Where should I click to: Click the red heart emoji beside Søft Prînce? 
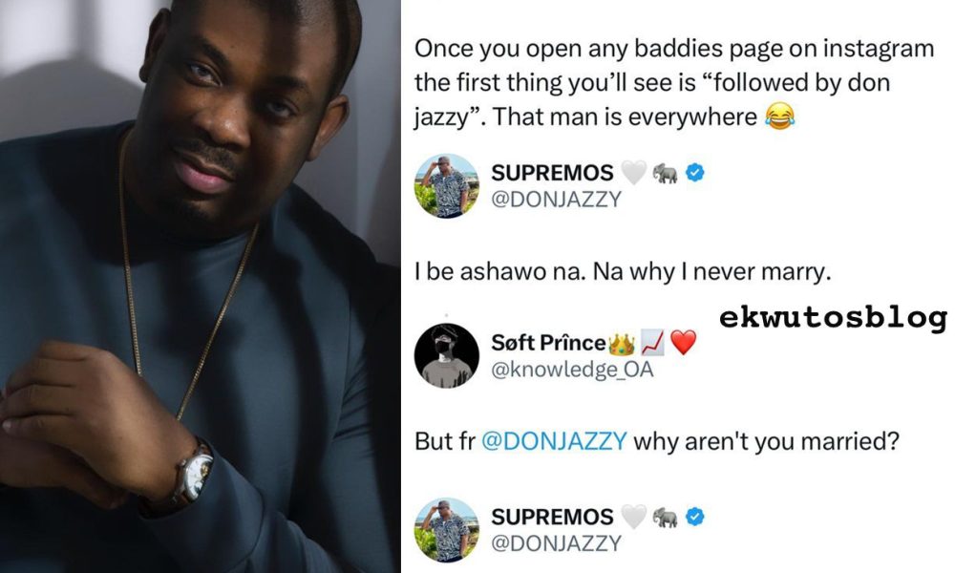684,343
